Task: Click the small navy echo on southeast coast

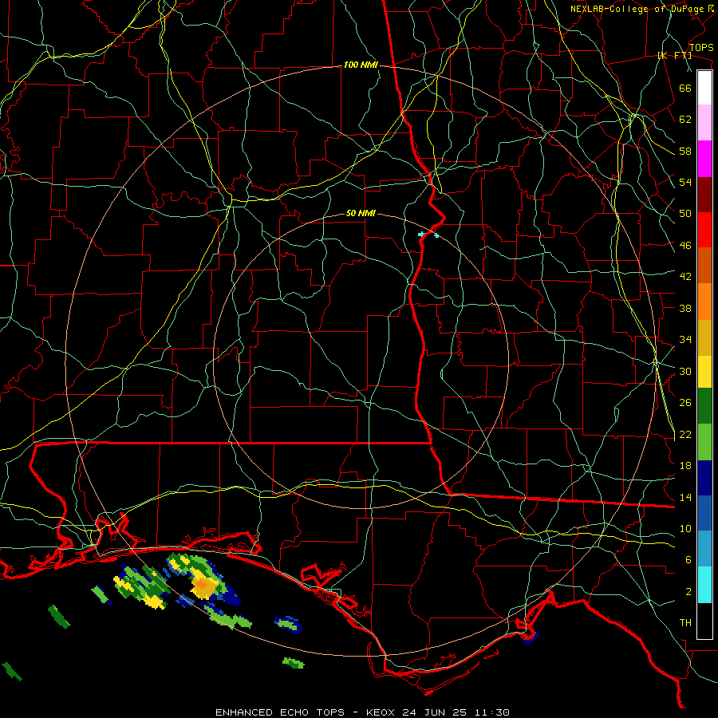Action: [x=531, y=637]
